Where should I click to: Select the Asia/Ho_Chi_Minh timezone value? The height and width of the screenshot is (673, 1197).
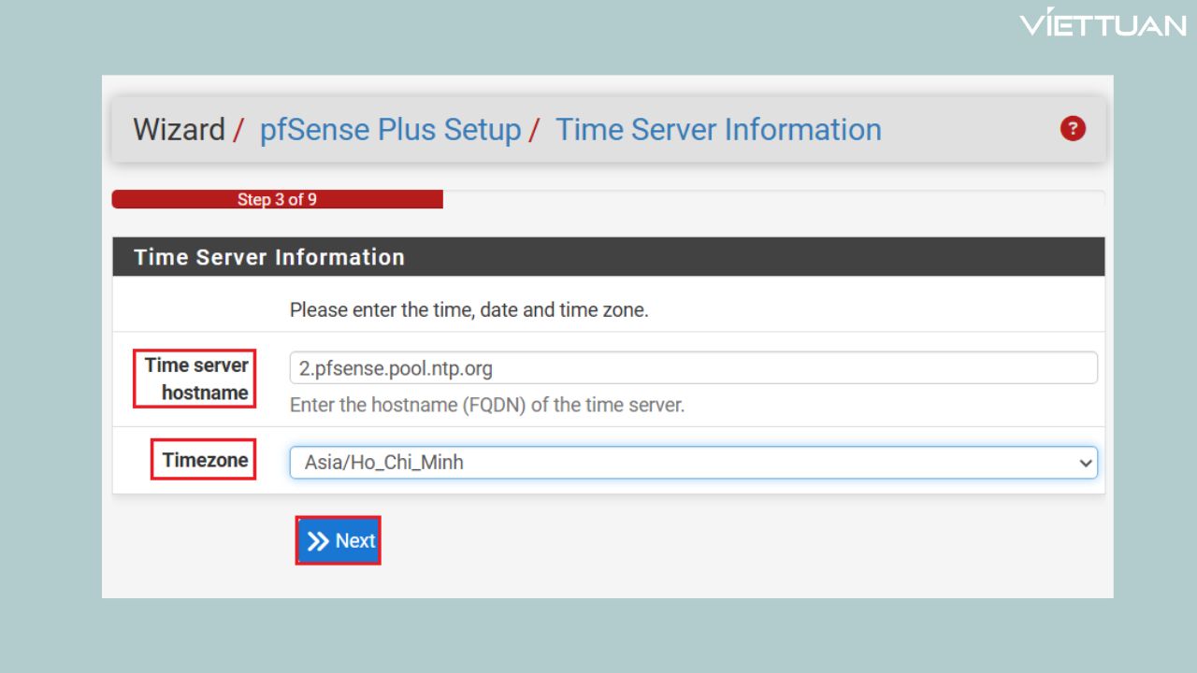(384, 463)
